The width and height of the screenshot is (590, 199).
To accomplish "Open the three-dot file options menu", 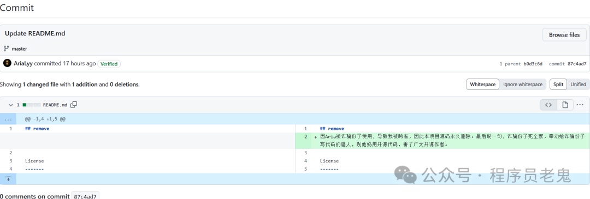I will tap(580, 105).
